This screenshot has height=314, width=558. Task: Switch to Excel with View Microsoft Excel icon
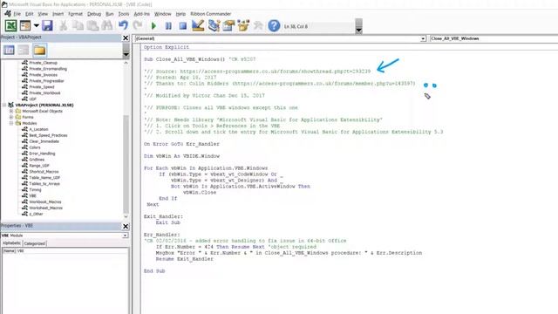coord(10,25)
